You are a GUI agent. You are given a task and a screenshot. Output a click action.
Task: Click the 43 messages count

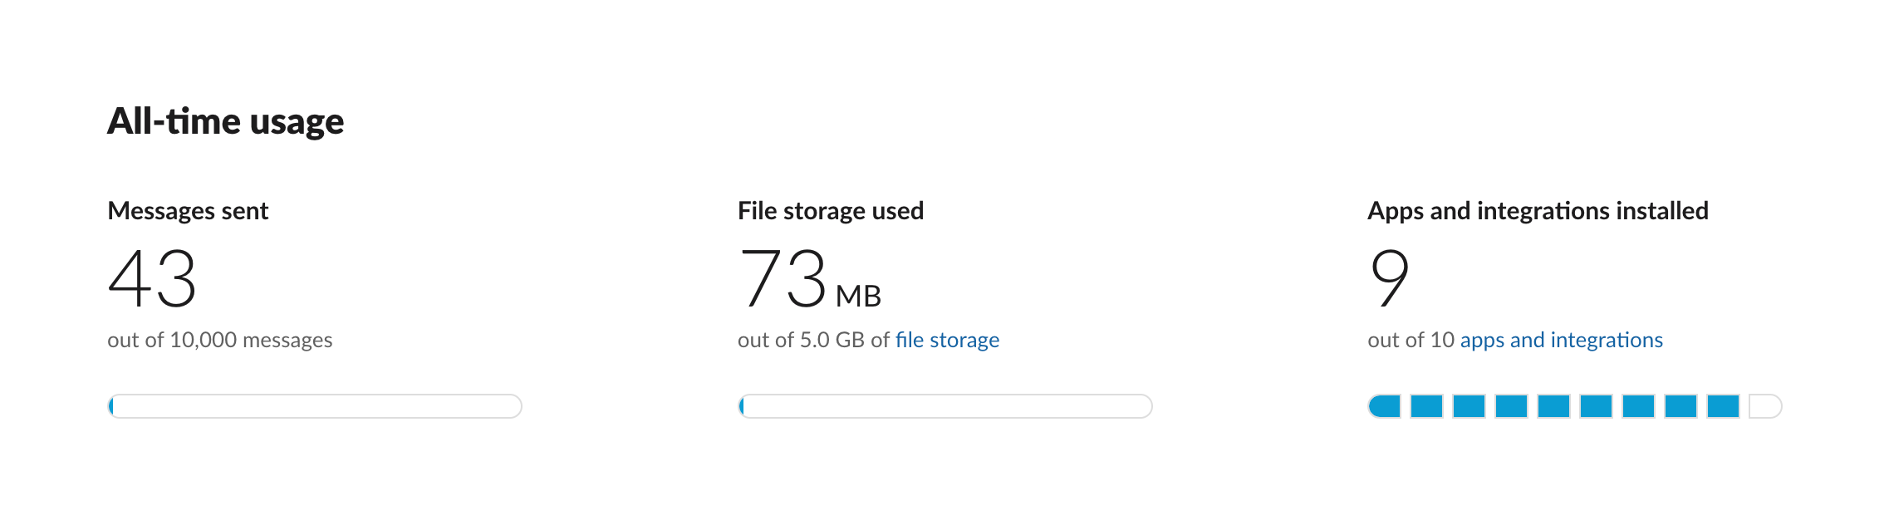point(153,278)
